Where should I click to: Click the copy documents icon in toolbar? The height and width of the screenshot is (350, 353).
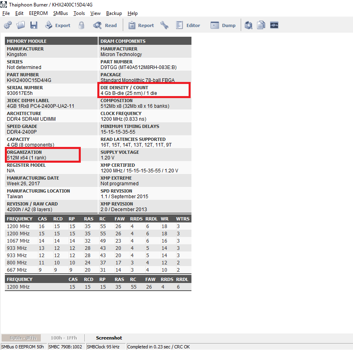point(261,25)
